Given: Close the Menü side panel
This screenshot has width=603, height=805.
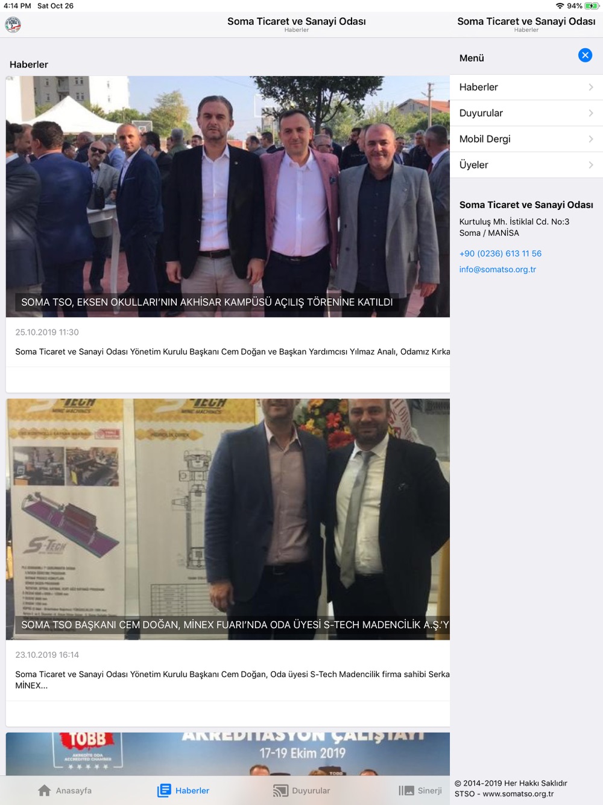Looking at the screenshot, I should 585,55.
